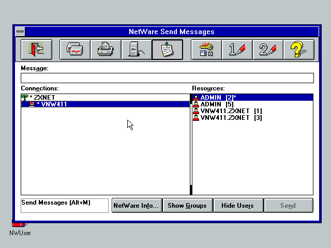Click NetWare Info... button
331x248 pixels.
point(137,206)
